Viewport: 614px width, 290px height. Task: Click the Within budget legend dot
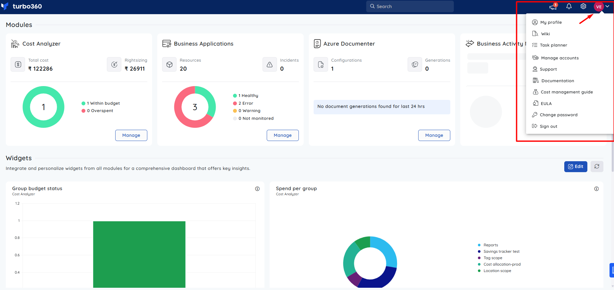pyautogui.click(x=83, y=103)
